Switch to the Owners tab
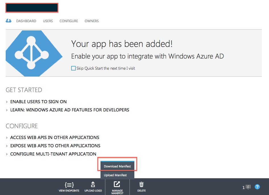This screenshot has height=195, width=269. pos(92,21)
